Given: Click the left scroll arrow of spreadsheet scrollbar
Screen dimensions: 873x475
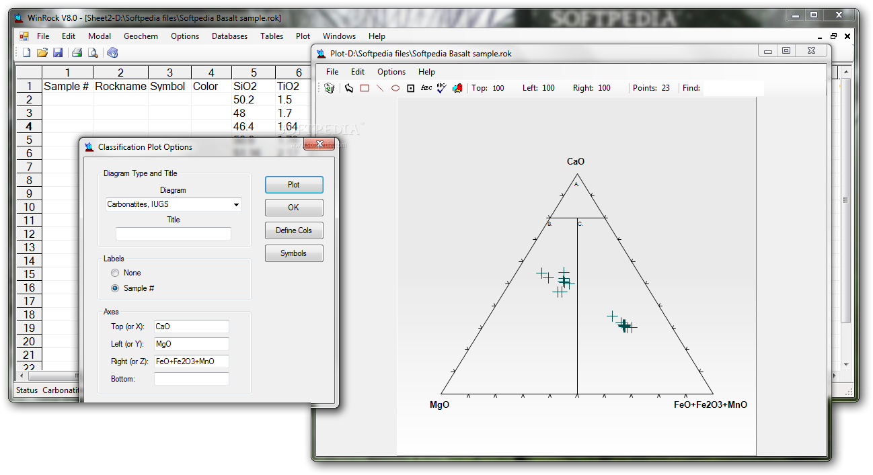Looking at the screenshot, I should point(20,376).
